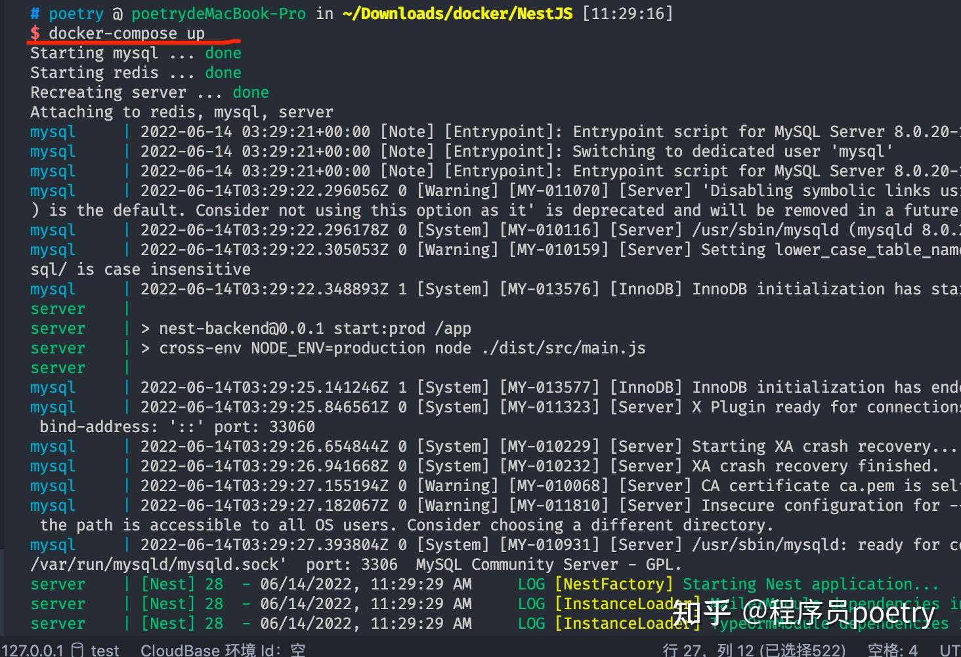Click the 知乎 @程序员poetry watermark
Screen dimensions: 961x657
coord(803,613)
